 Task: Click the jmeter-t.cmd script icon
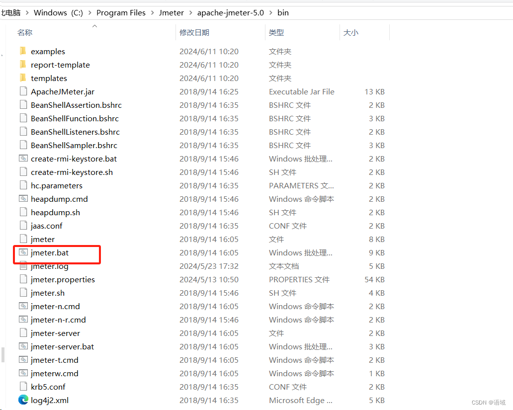pyautogui.click(x=23, y=360)
